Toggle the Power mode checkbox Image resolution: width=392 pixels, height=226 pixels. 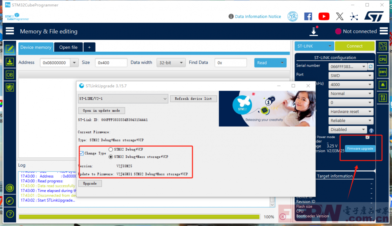pyautogui.click(x=367, y=137)
